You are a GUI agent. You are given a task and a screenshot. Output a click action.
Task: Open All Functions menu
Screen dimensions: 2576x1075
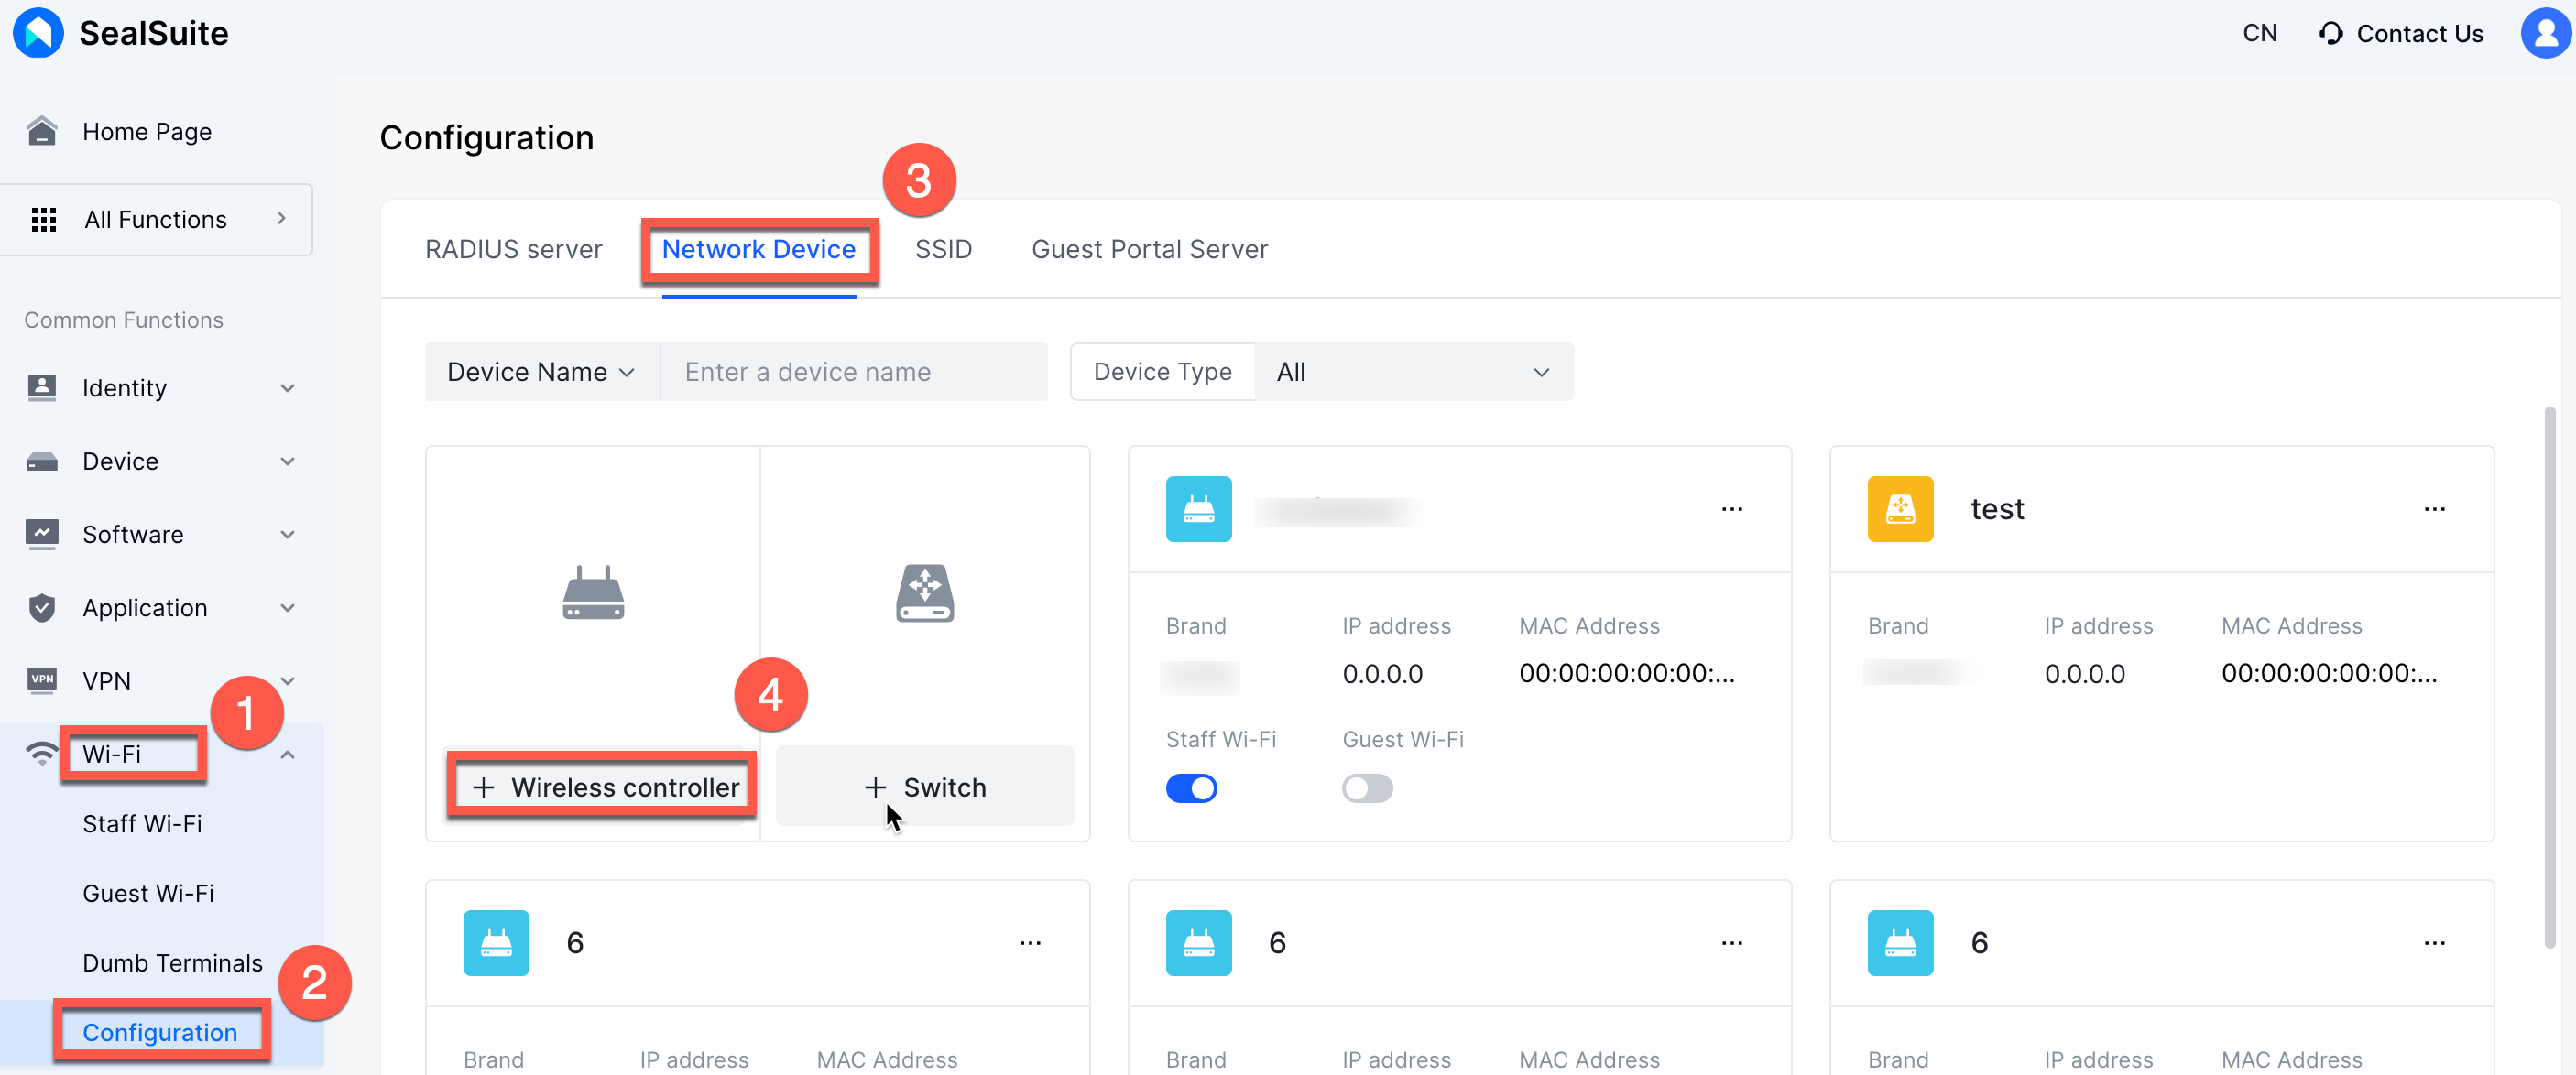pyautogui.click(x=156, y=219)
